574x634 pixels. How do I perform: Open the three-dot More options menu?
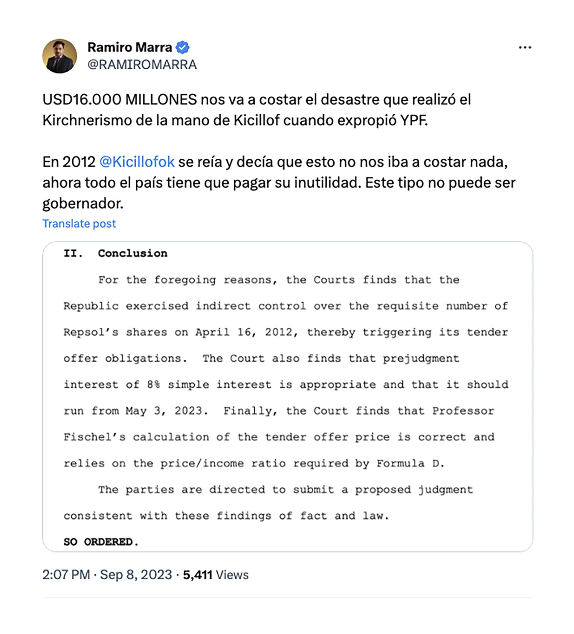pos(525,47)
